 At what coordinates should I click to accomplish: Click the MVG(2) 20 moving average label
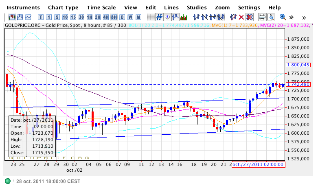(285, 26)
